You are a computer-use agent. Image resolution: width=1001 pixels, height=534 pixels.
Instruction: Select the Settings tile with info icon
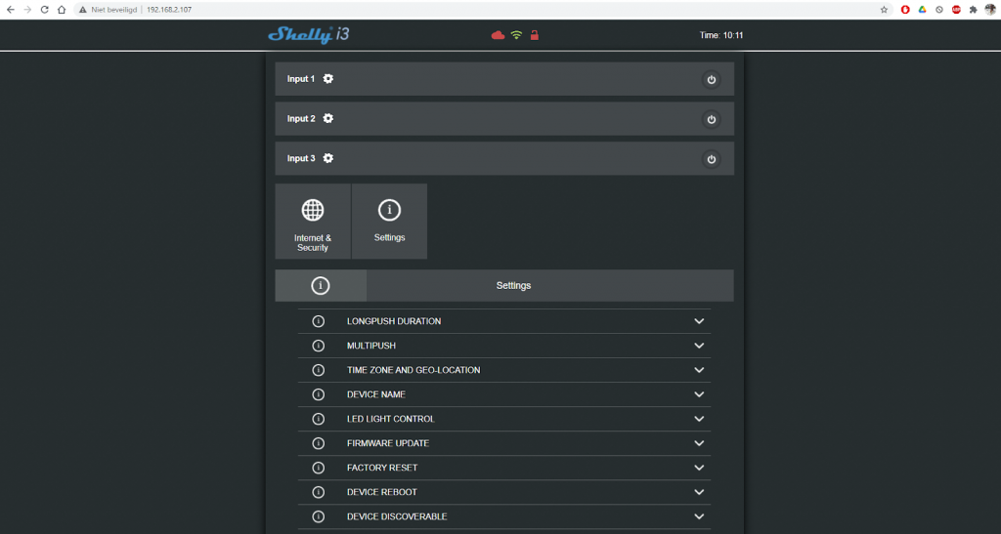click(389, 222)
